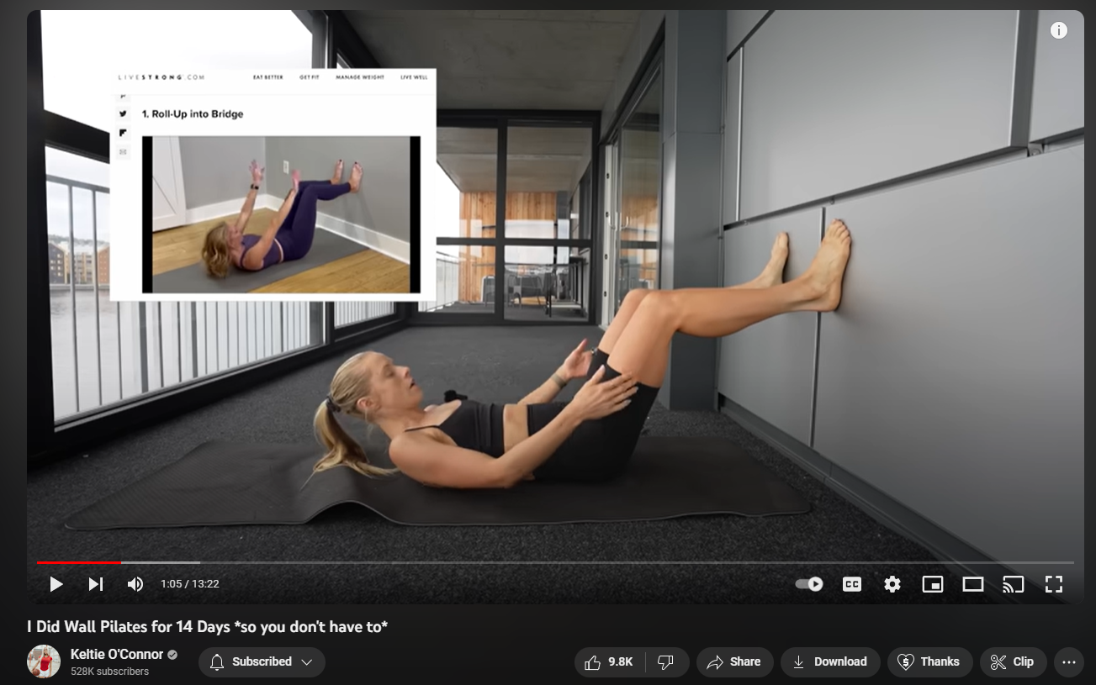
Task: Mute the video volume
Action: 135,583
